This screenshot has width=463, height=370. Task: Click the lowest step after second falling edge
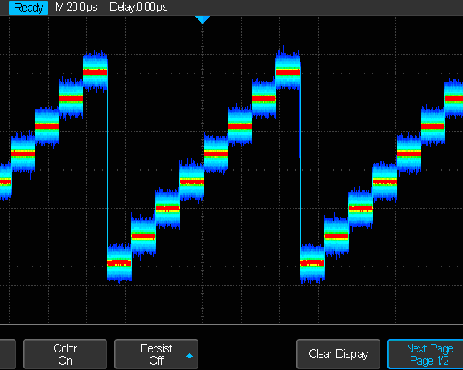312,263
